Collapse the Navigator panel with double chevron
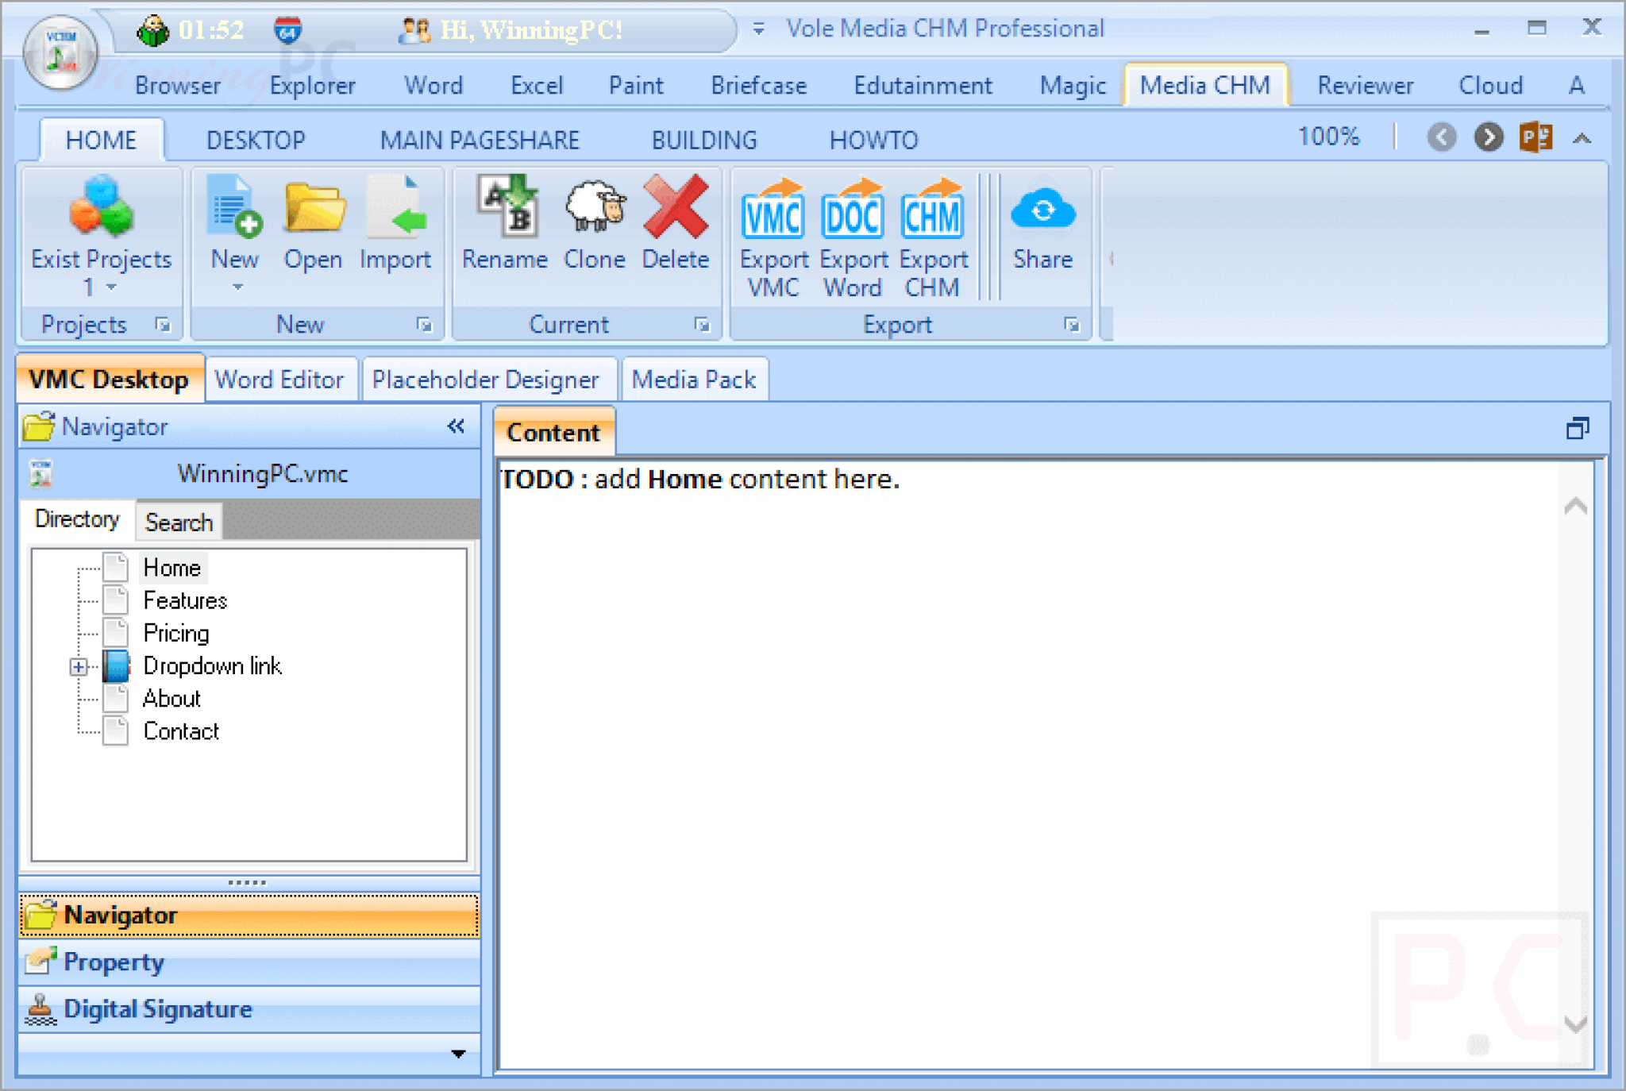The image size is (1626, 1091). coord(456,426)
